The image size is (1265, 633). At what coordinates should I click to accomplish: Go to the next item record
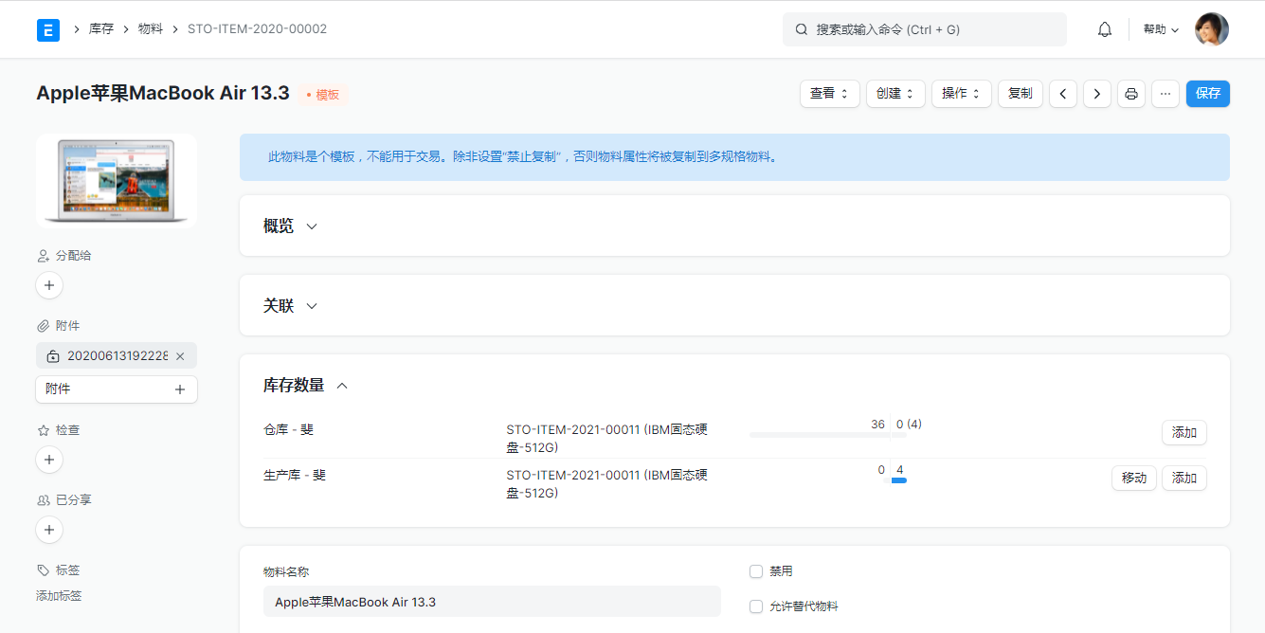click(1097, 94)
